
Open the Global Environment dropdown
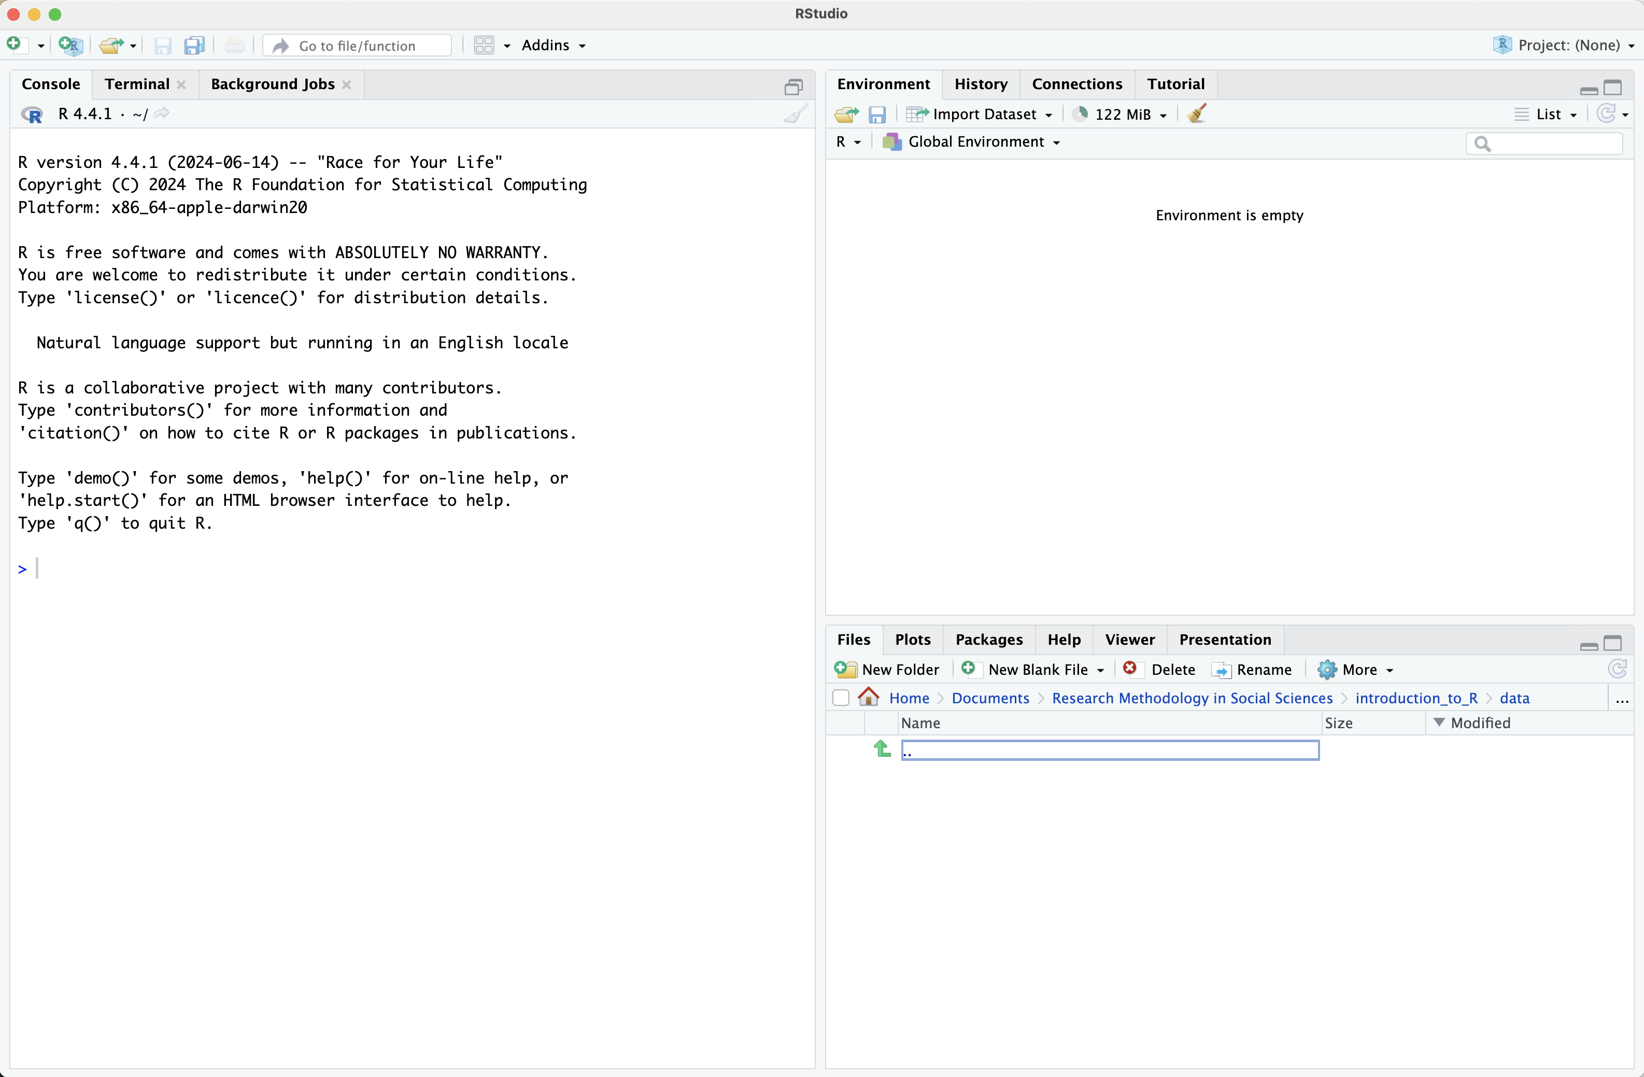[971, 141]
